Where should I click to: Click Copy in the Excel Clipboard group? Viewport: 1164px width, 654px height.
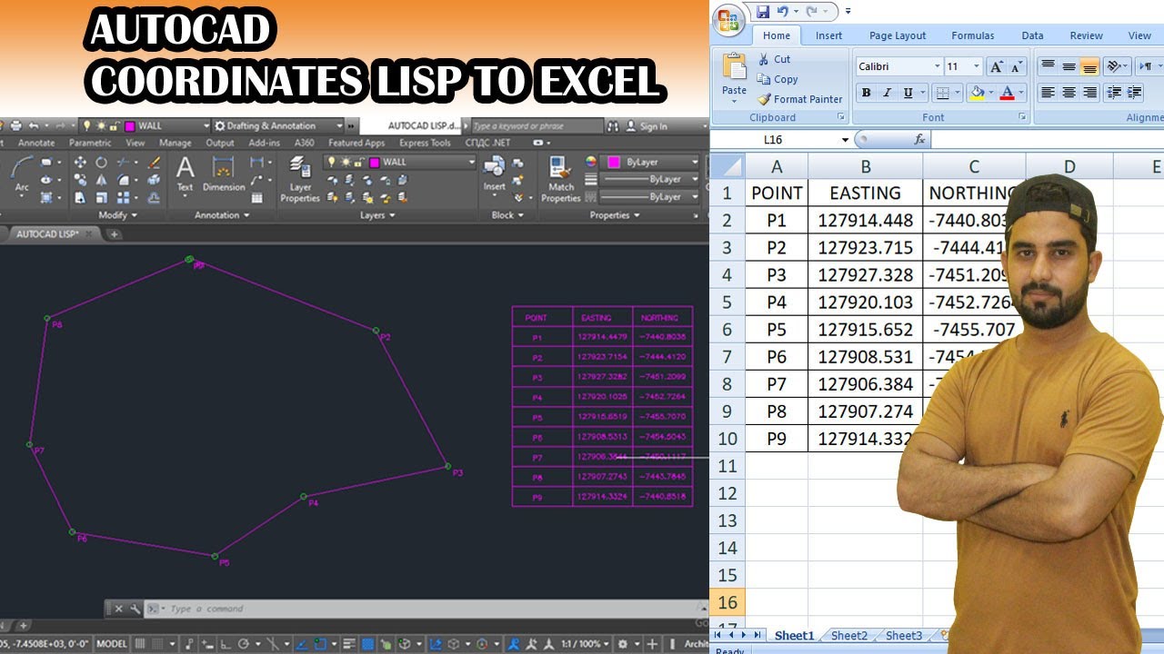click(778, 79)
